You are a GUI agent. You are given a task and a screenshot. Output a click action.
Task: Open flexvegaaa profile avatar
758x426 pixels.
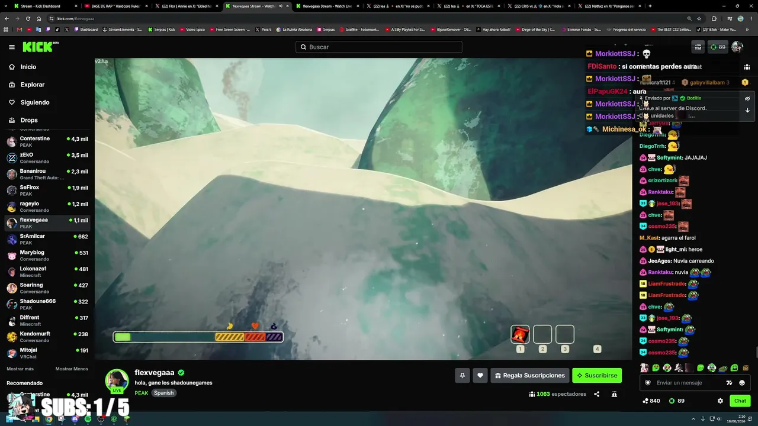point(117,381)
